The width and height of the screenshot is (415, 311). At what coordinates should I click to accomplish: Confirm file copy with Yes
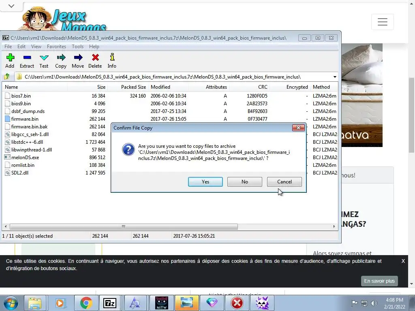205,182
